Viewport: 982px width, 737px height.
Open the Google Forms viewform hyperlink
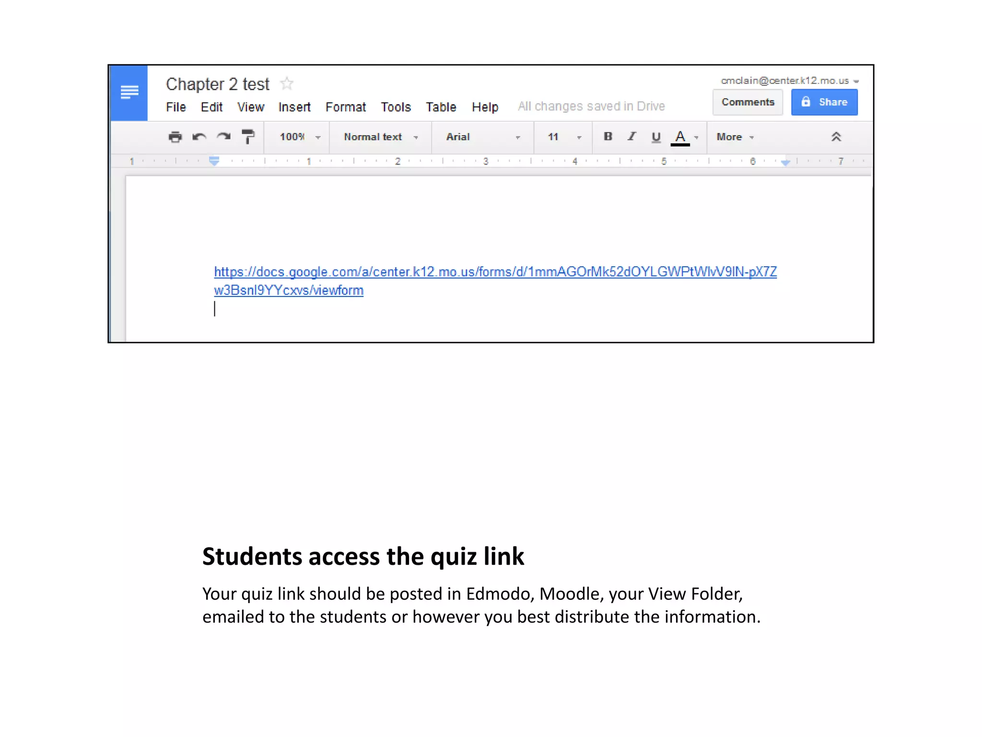coord(495,281)
